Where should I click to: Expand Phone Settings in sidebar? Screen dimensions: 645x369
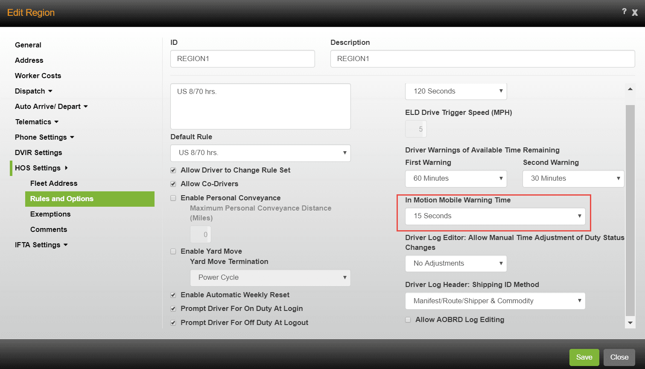pos(72,138)
